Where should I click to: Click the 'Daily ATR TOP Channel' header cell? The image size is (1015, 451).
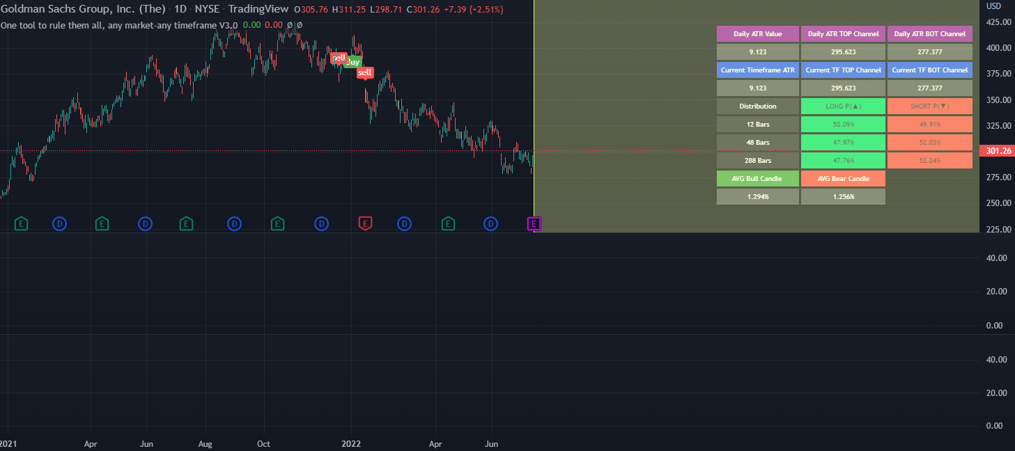pos(843,34)
